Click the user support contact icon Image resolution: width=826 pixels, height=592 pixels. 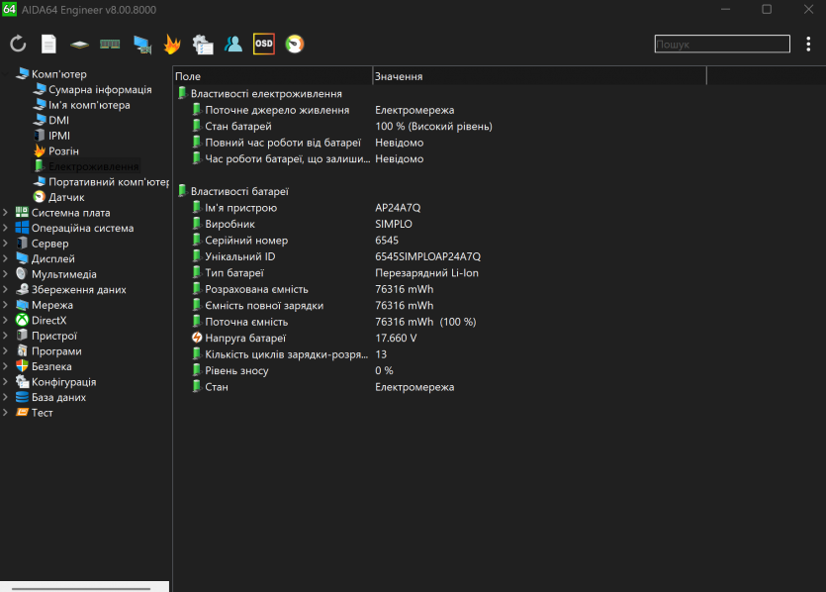233,44
